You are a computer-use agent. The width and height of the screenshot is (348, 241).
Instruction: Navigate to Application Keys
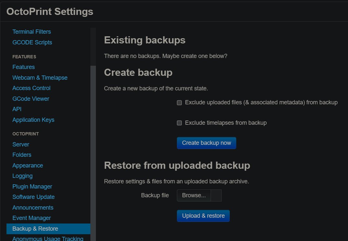point(33,120)
